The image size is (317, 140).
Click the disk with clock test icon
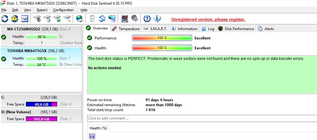[x=47, y=19]
